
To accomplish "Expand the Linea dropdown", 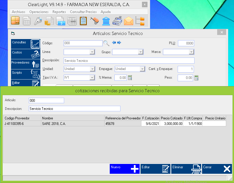I will click(x=92, y=52).
